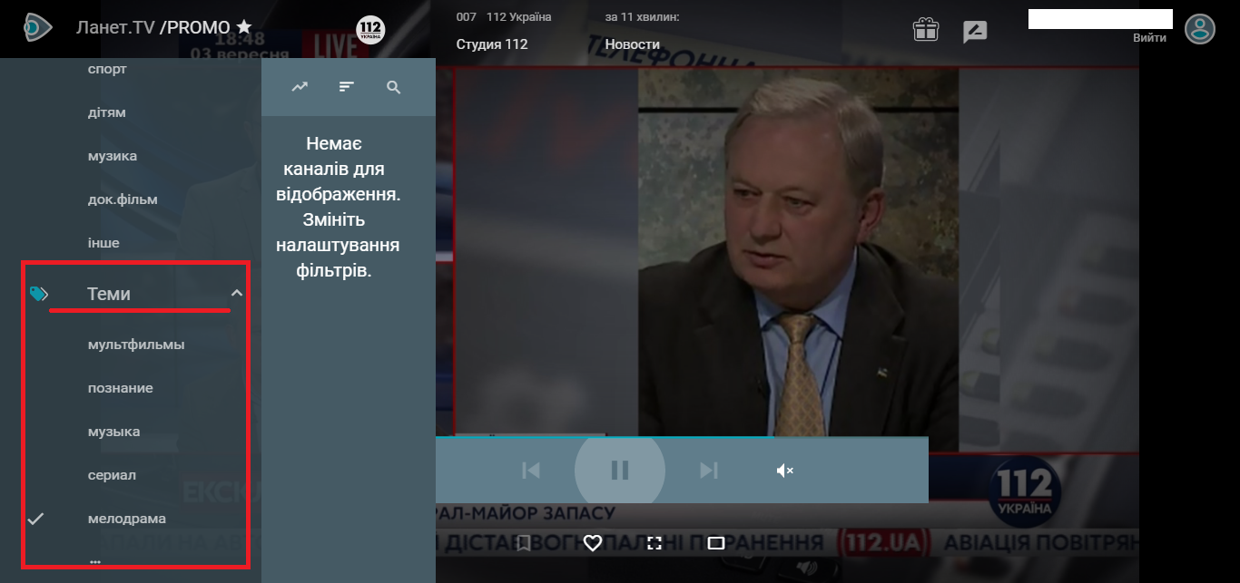
Task: Open the feedback message icon
Action: (x=975, y=32)
